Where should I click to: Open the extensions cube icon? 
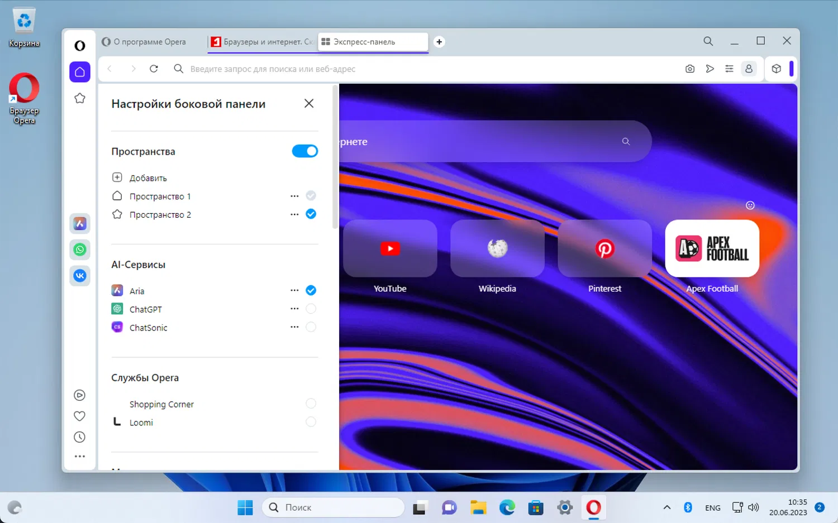(x=776, y=69)
